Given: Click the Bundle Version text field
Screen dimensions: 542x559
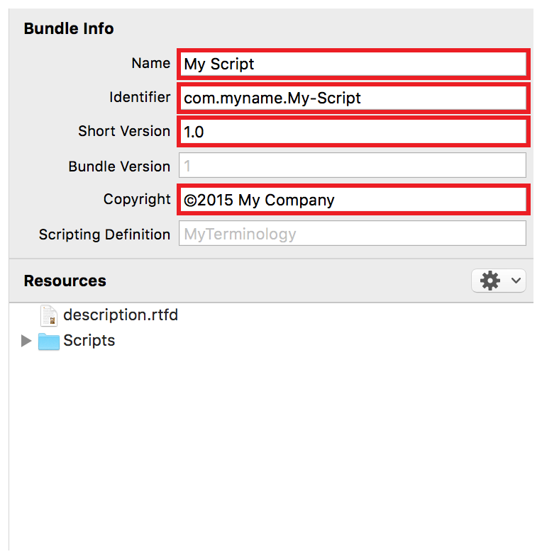Looking at the screenshot, I should pos(353,165).
